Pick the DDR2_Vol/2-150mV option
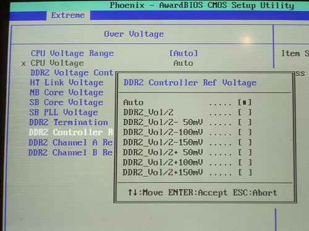Screen dimensions: 309x231 pos(187,142)
